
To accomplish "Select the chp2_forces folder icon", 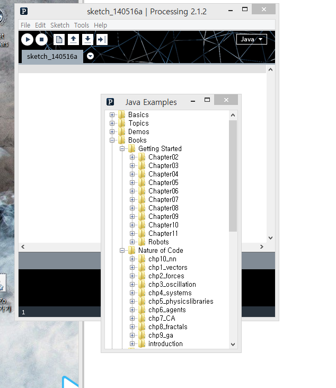I will 142,276.
